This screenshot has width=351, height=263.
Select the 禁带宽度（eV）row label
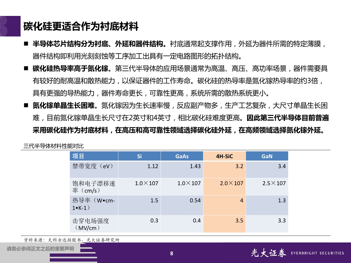(x=93, y=166)
